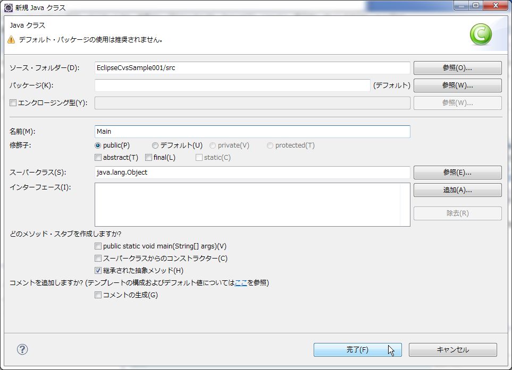Click the help question mark icon
Screen dimensions: 512x370
(22, 349)
